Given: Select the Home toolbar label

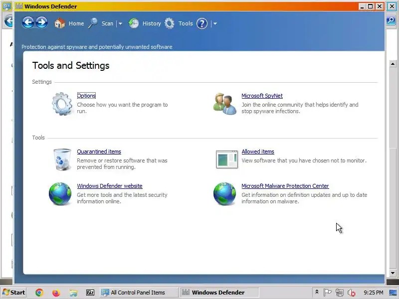Looking at the screenshot, I should pyautogui.click(x=76, y=23).
